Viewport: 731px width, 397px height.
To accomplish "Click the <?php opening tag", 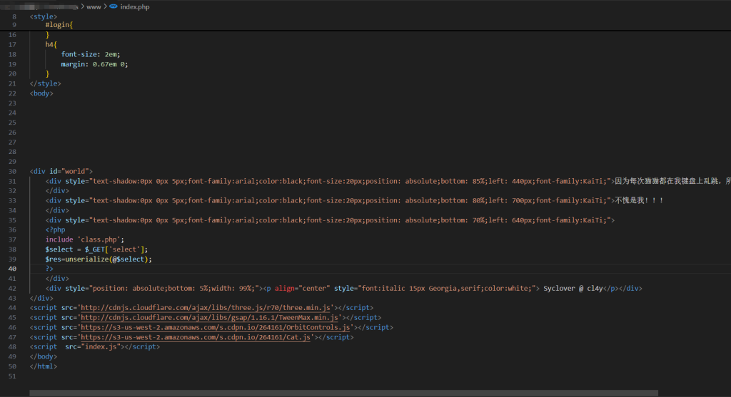I will tap(55, 230).
